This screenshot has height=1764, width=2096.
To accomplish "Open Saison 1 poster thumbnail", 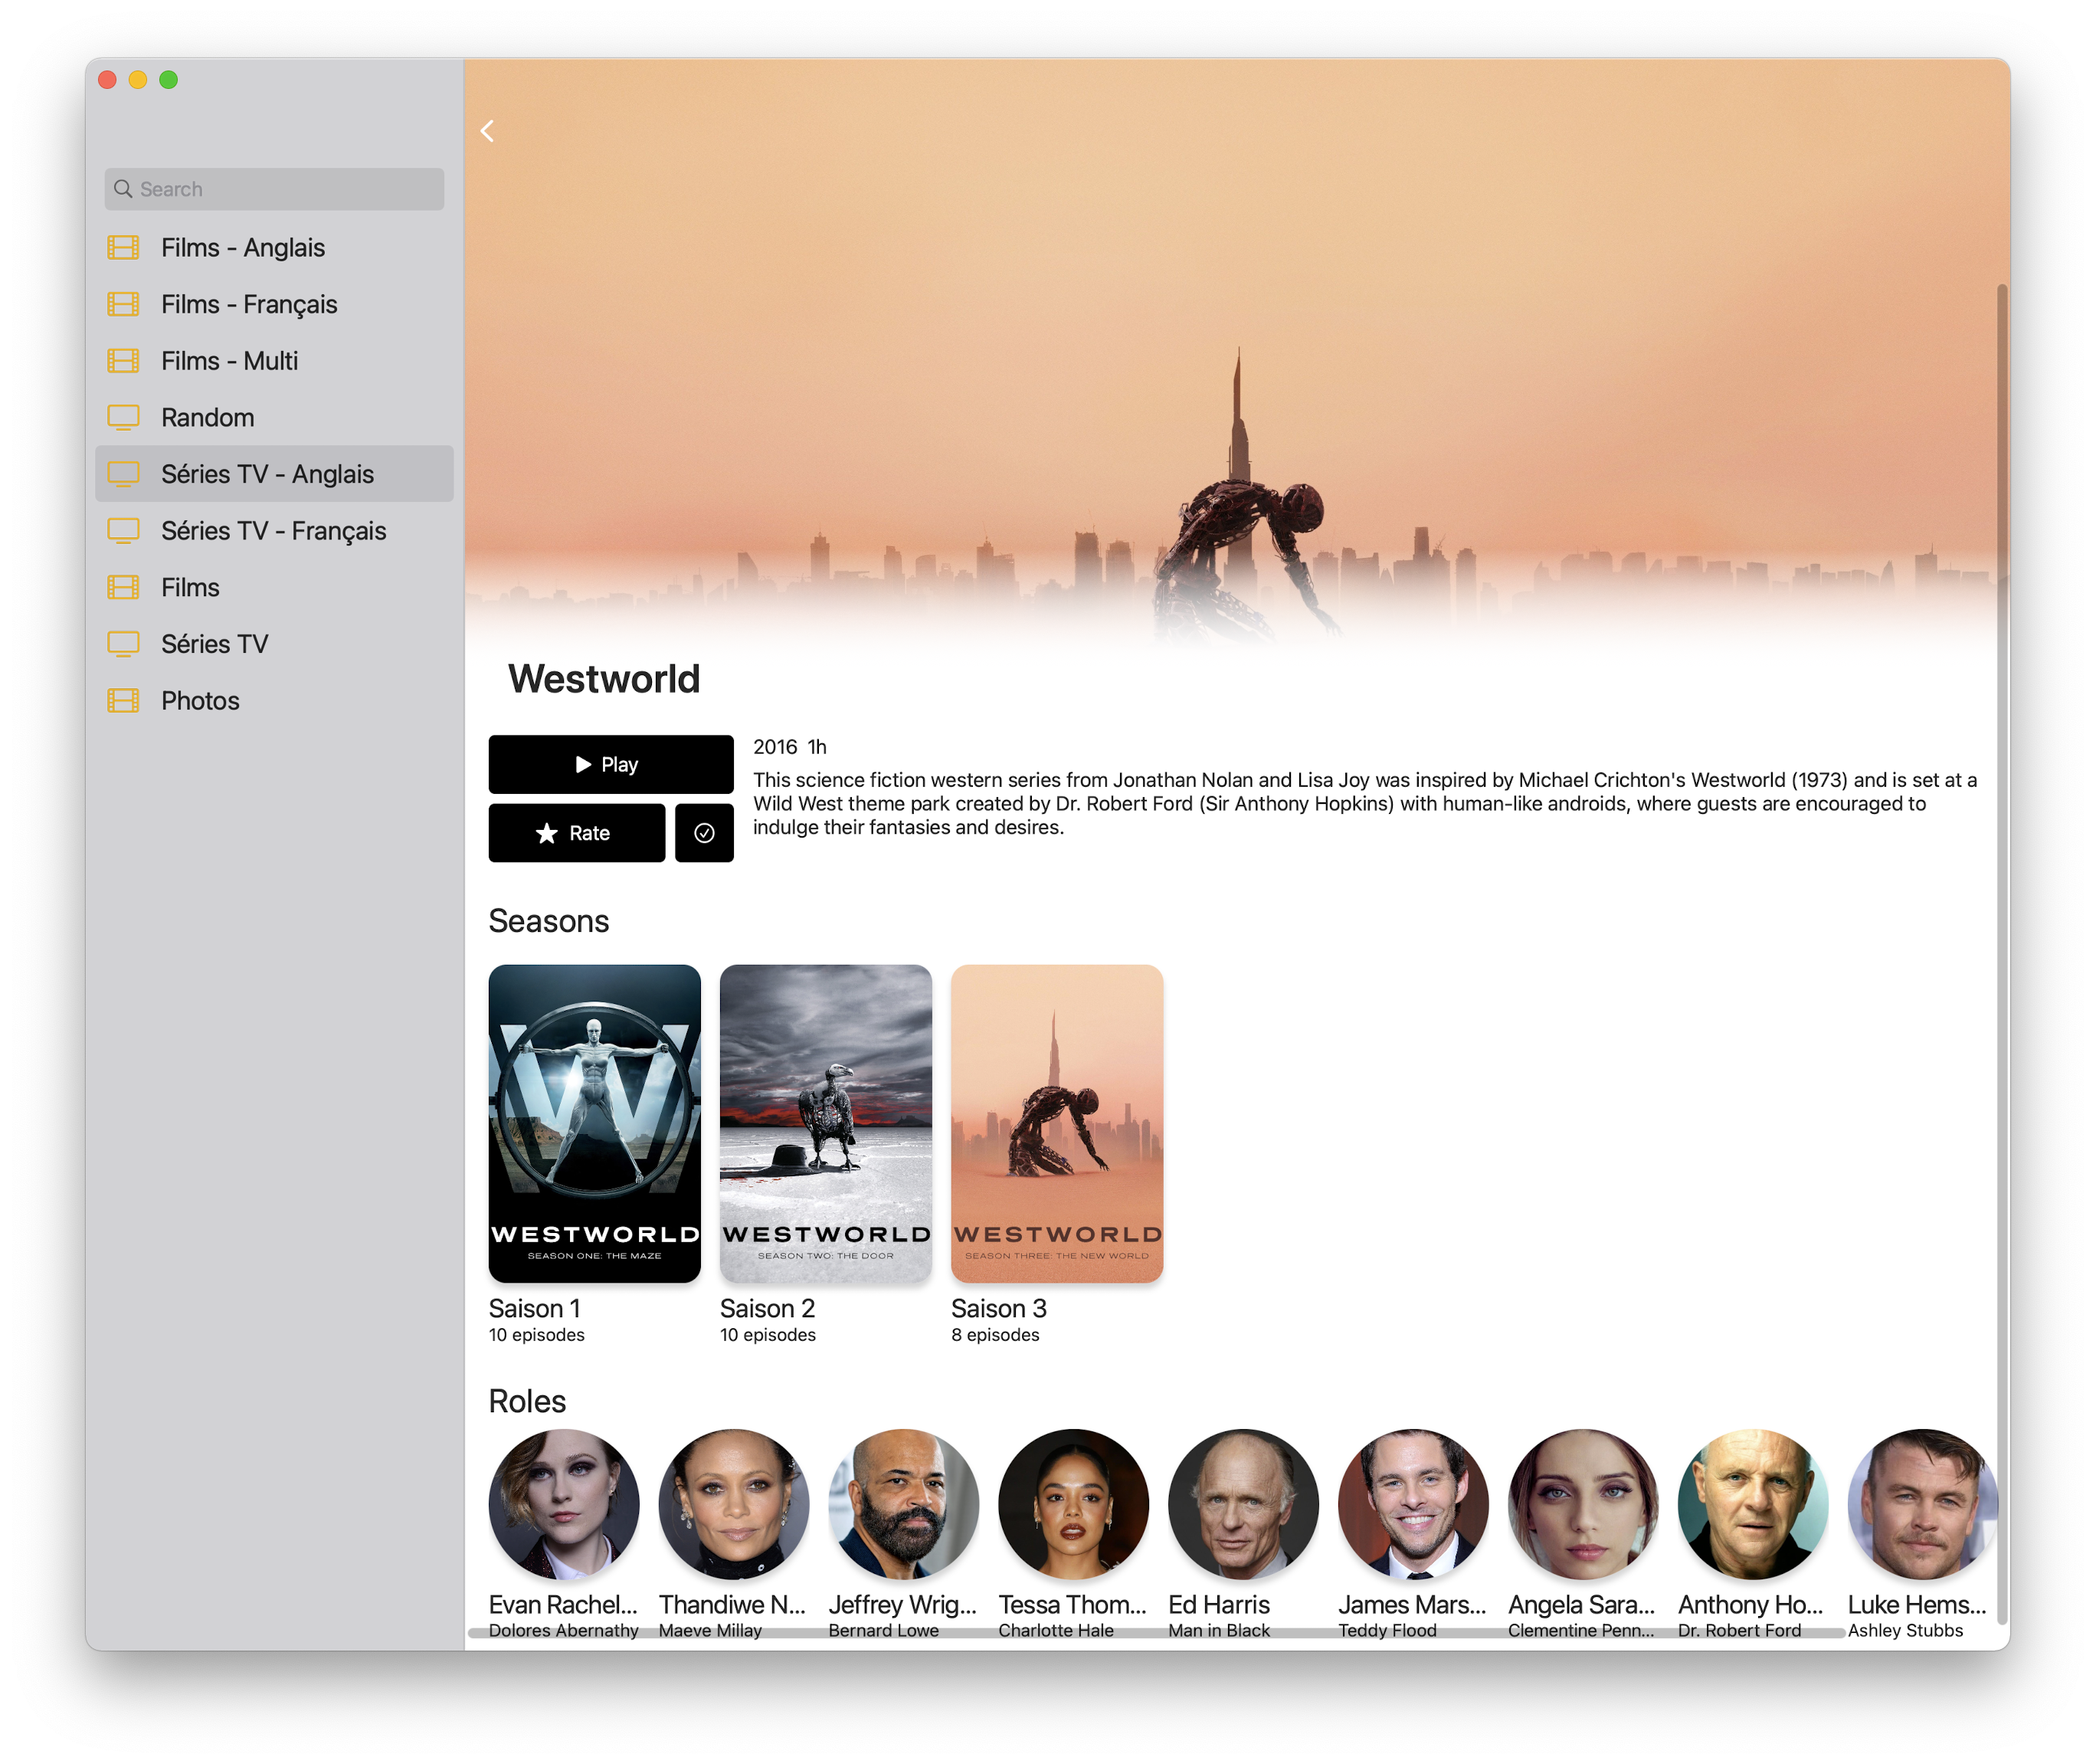I will coord(594,1123).
